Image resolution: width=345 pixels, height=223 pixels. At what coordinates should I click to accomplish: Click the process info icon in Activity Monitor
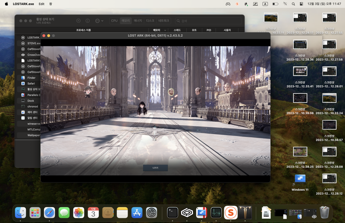(x=88, y=21)
